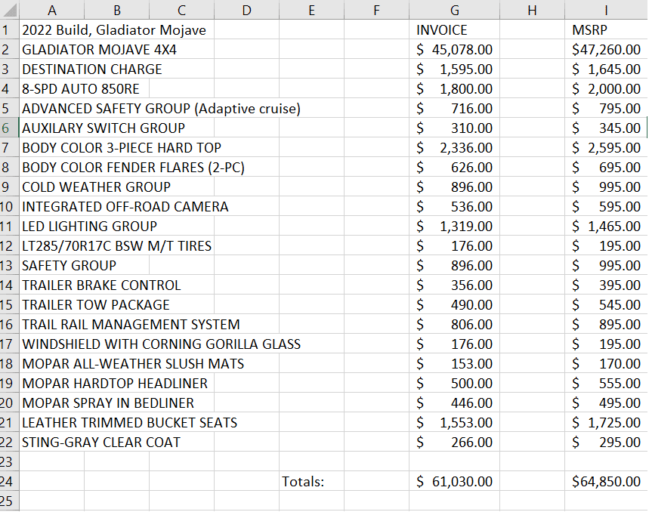The image size is (649, 512).
Task: Select column D header
Action: pos(247,10)
